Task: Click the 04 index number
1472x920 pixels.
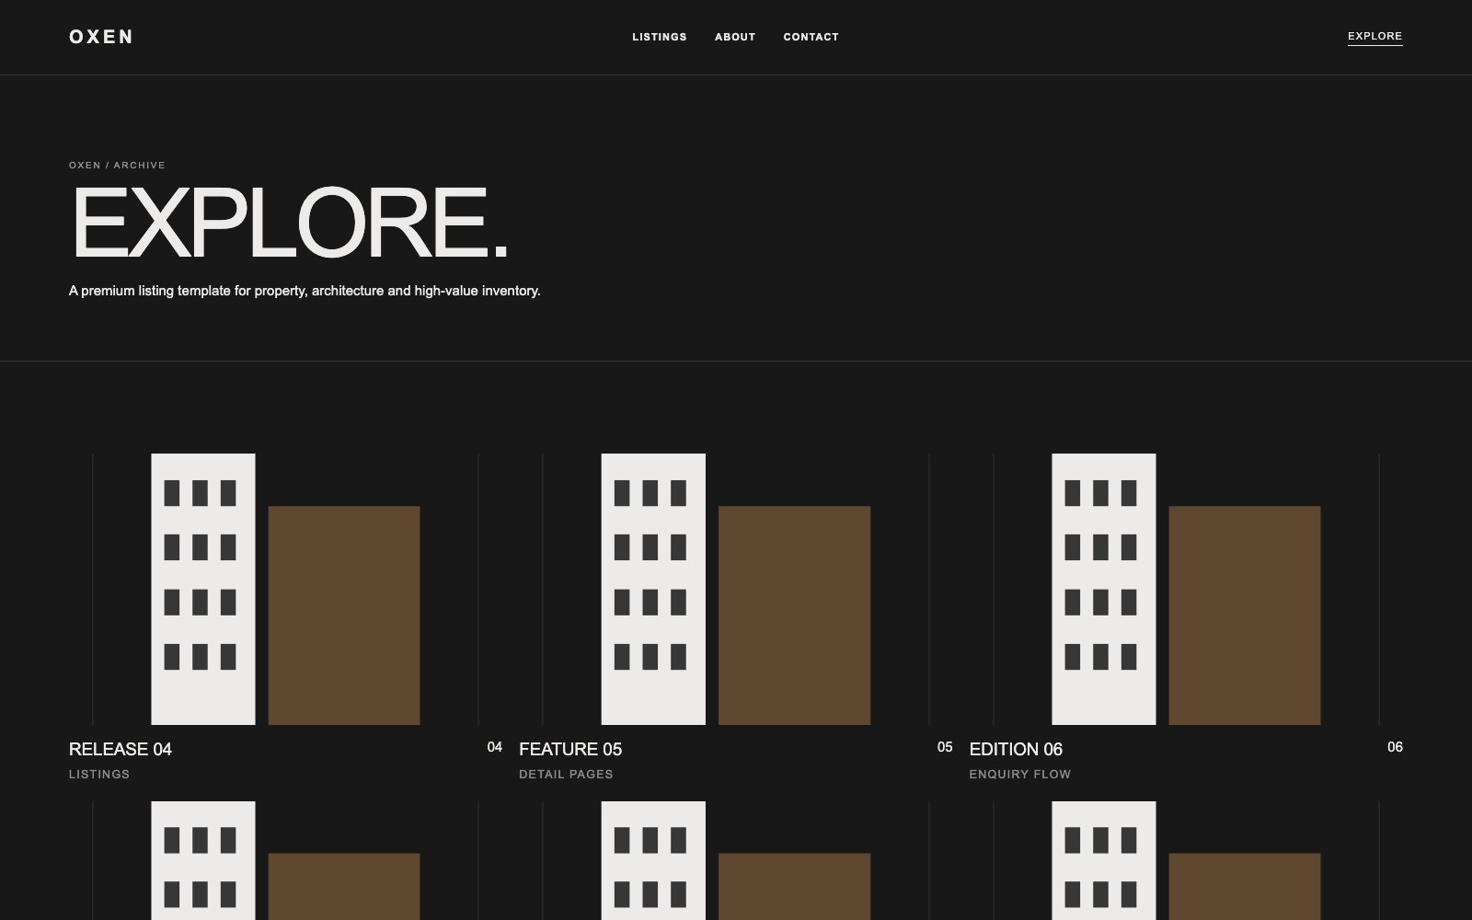Action: 495,747
